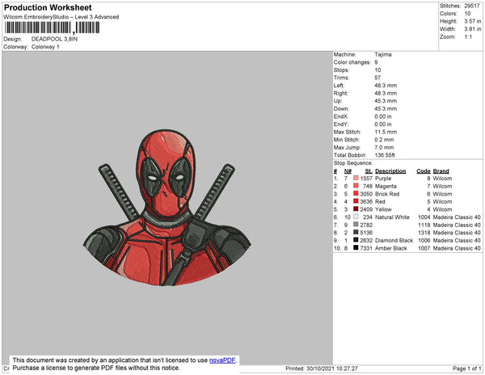The image size is (485, 375).
Task: Click the 'St.' column header
Action: pos(369,171)
